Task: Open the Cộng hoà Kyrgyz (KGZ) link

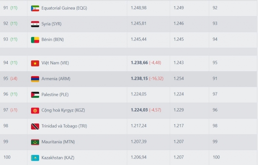Action: point(63,110)
